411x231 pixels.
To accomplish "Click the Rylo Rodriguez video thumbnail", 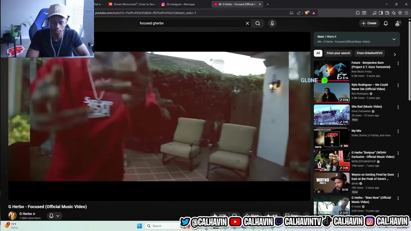I will point(332,93).
